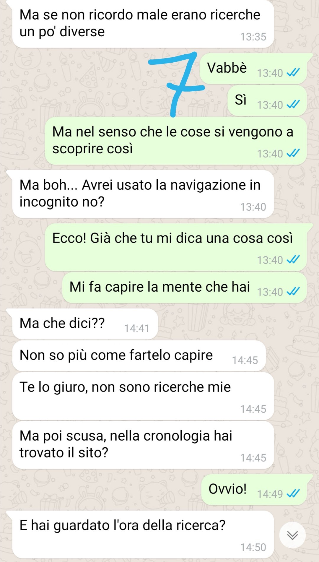Tap 14:41 timestamp on "Ma che dici??"

pos(137,328)
